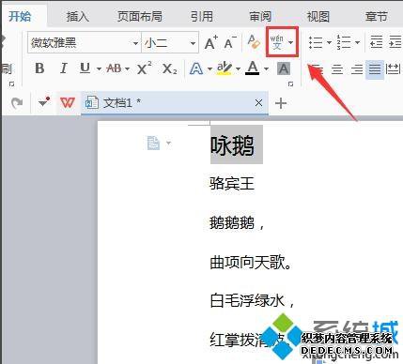Toggle Underline formatting
The width and height of the screenshot is (403, 364).
(85, 68)
